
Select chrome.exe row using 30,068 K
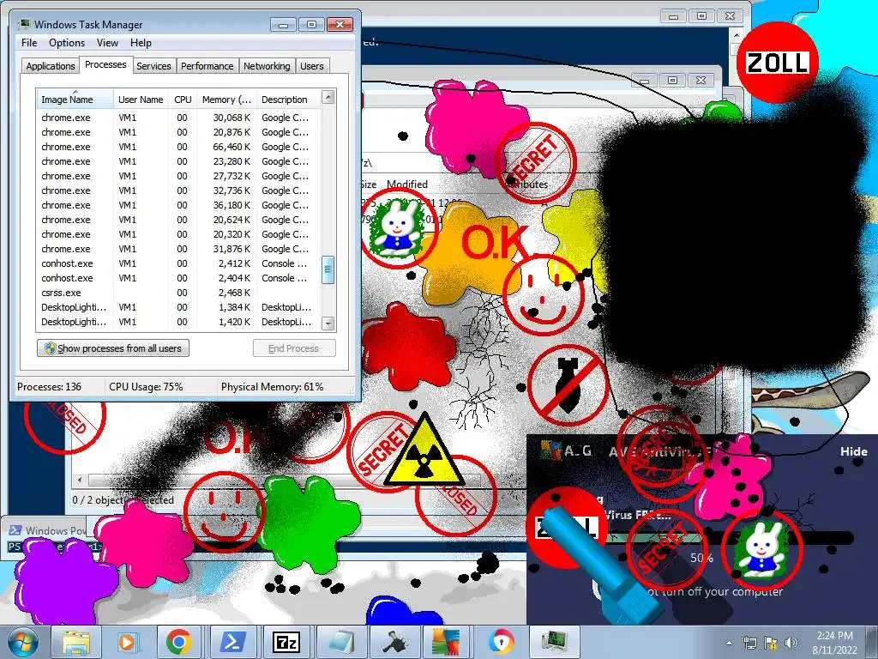click(x=179, y=118)
